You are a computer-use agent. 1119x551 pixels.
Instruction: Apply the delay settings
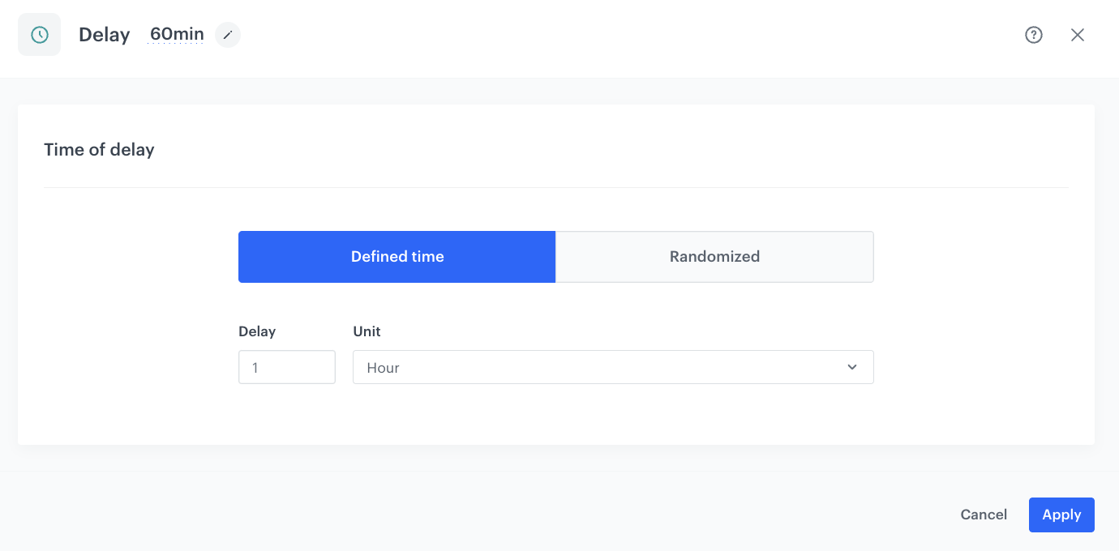(1061, 515)
